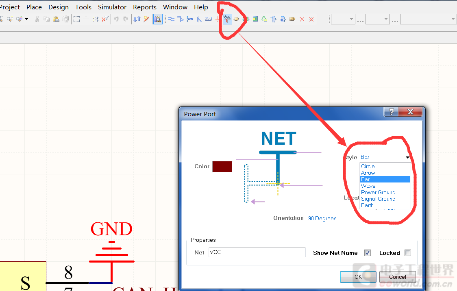Select the Place Harness Connector tool
Image resolution: width=457 pixels, height=291 pixels.
tap(273, 19)
